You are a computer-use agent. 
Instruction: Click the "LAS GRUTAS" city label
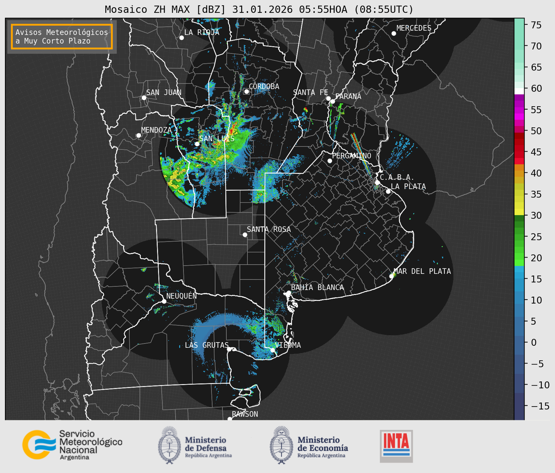207,345
